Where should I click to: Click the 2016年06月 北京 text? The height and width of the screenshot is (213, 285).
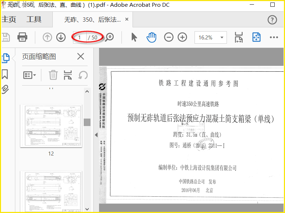[x=197, y=190]
